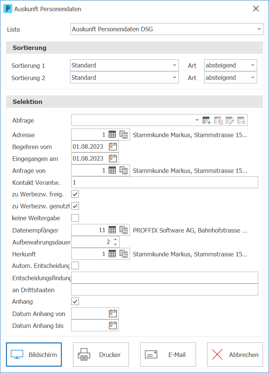Enable the keine Weitergabe checkbox

[75, 218]
